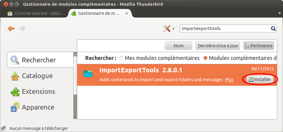Install ImportExportTools with Installer button
The height and width of the screenshot is (132, 283).
point(260,79)
